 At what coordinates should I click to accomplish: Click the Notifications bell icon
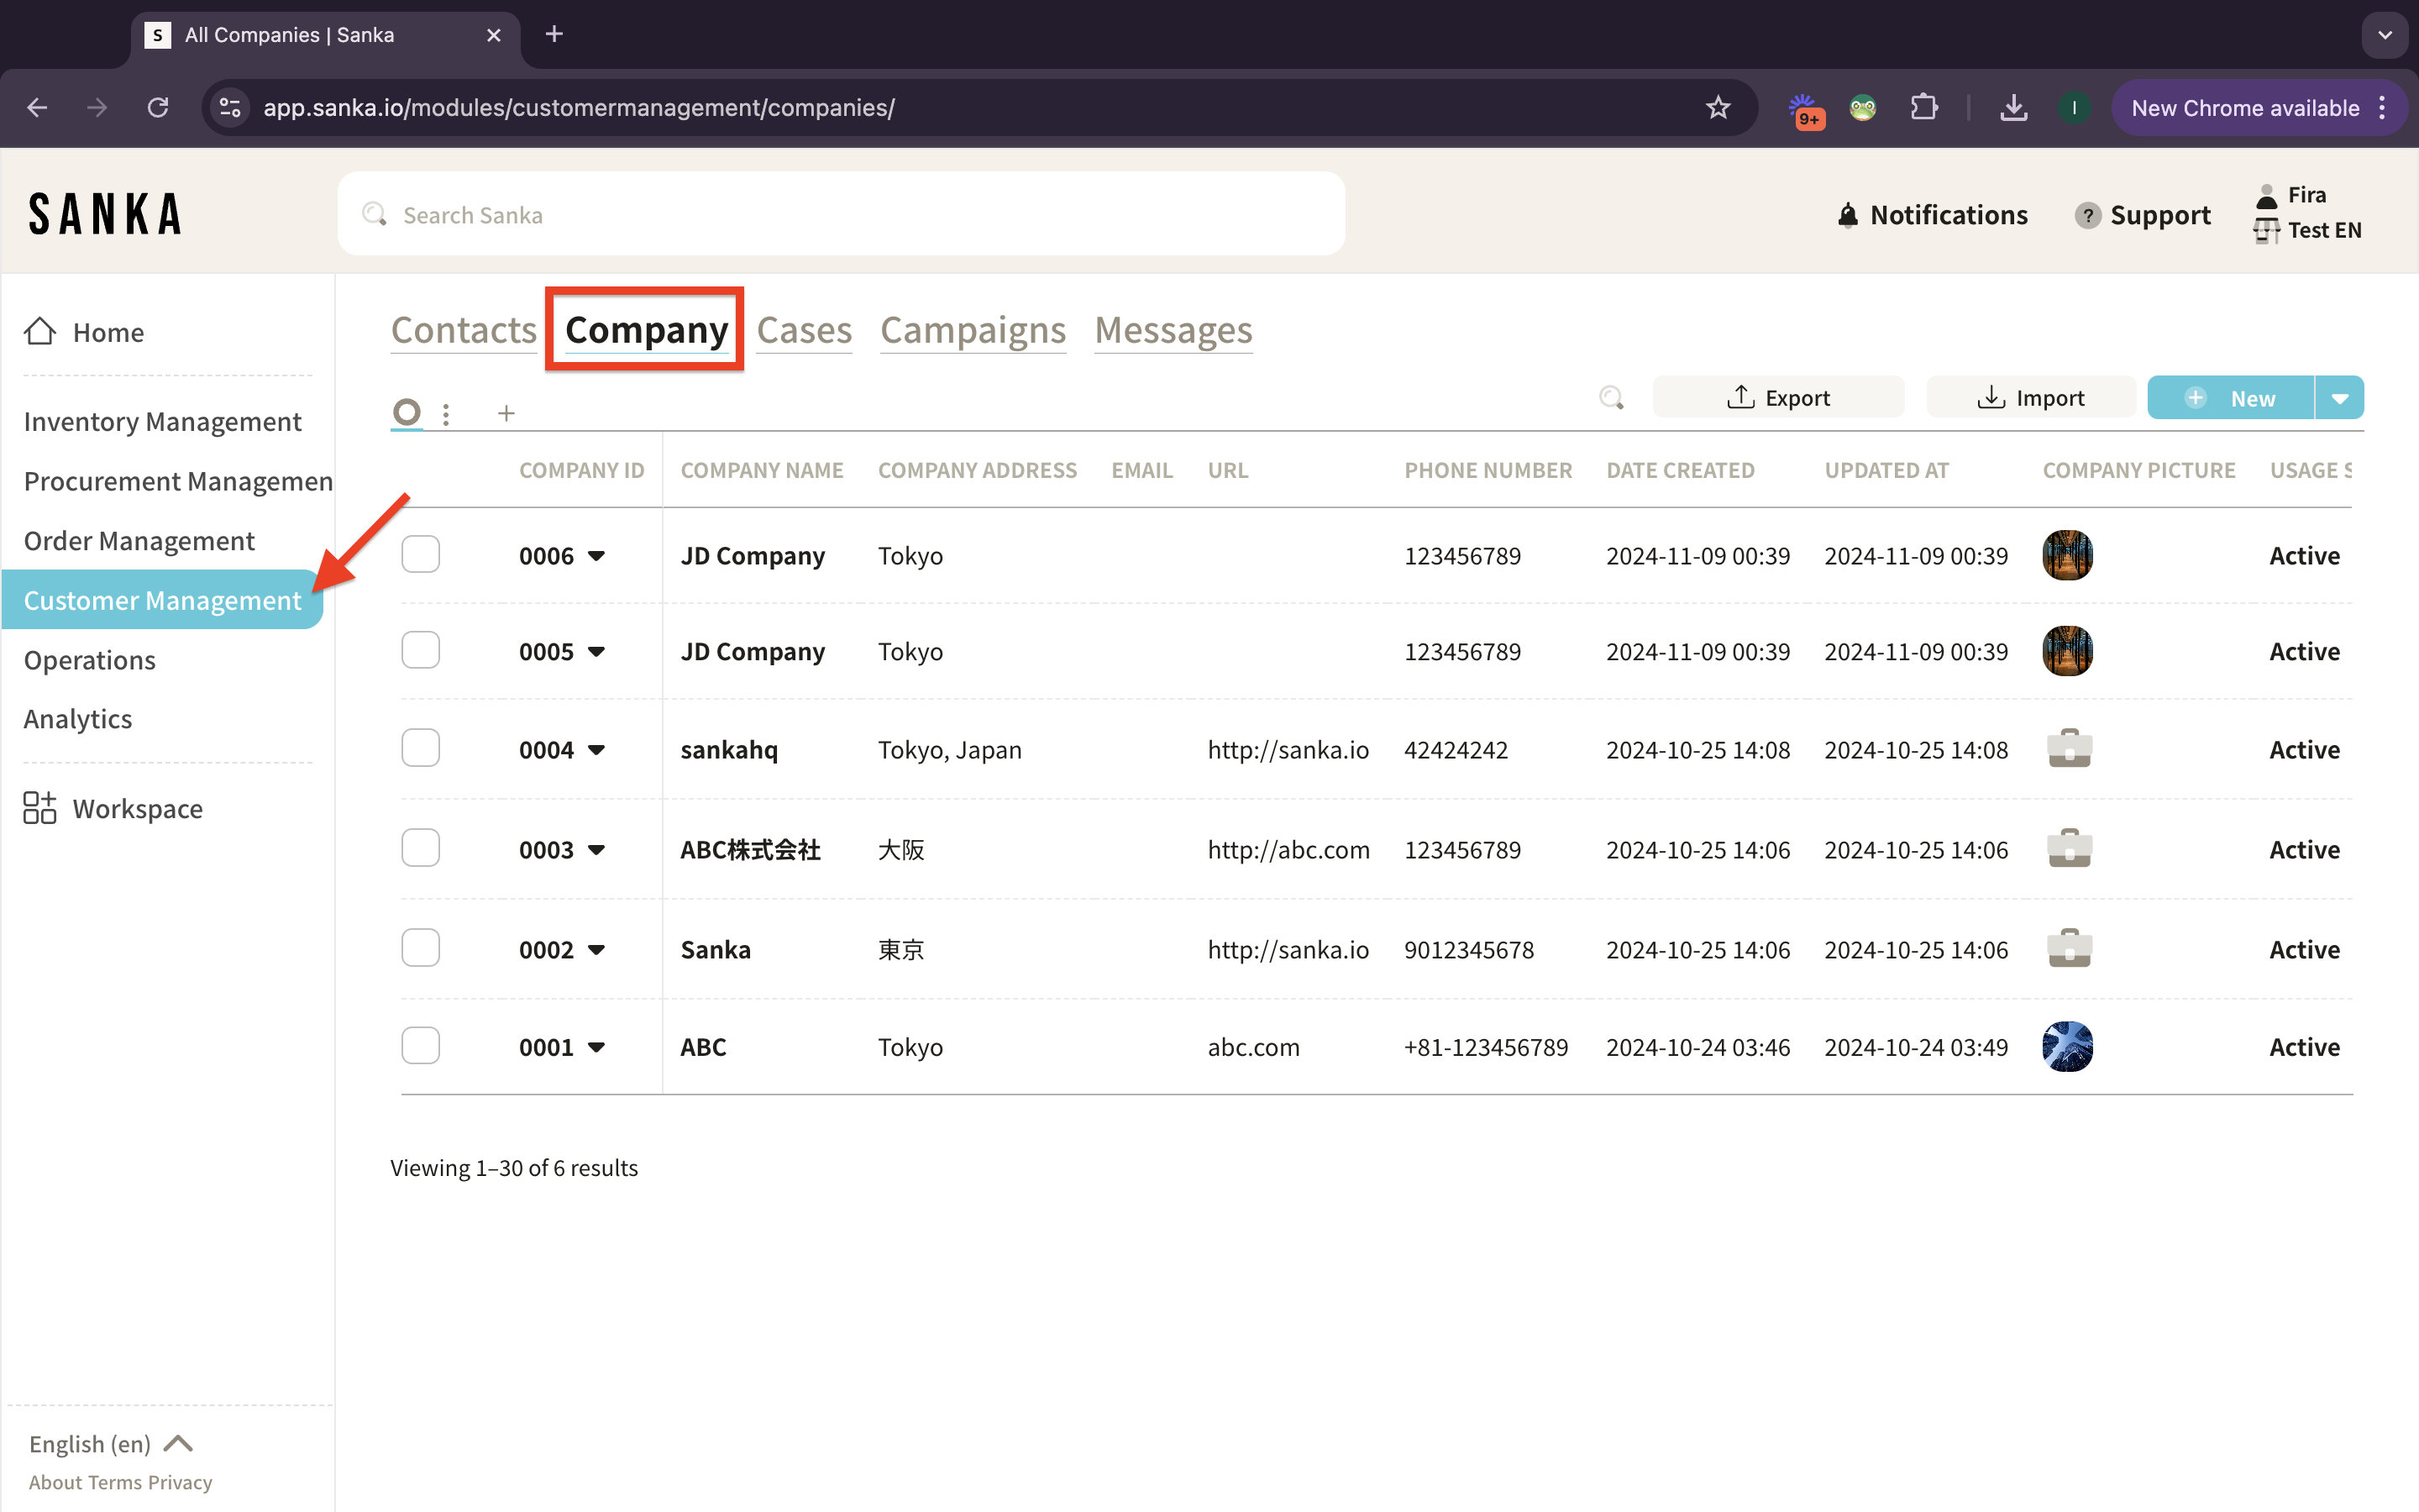1848,215
